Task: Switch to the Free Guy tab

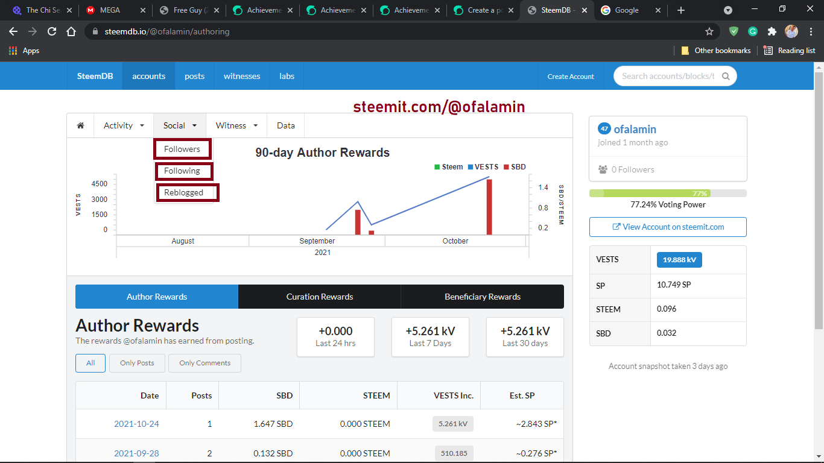Action: click(x=189, y=10)
